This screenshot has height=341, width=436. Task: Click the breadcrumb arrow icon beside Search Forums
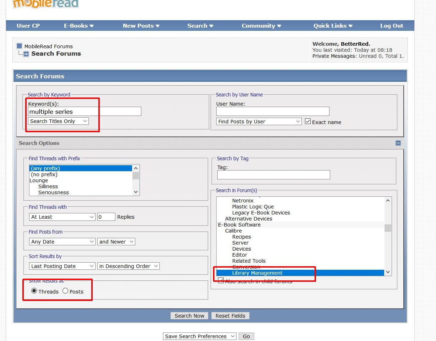tap(26, 54)
